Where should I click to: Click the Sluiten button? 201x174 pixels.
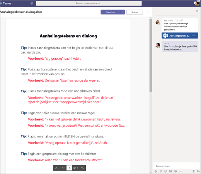[x=135, y=12]
